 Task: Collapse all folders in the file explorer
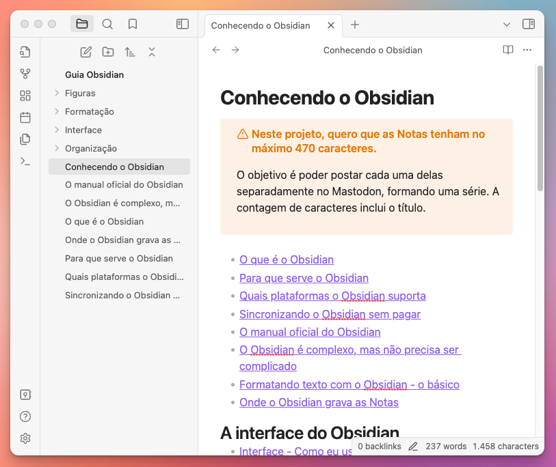[x=151, y=51]
